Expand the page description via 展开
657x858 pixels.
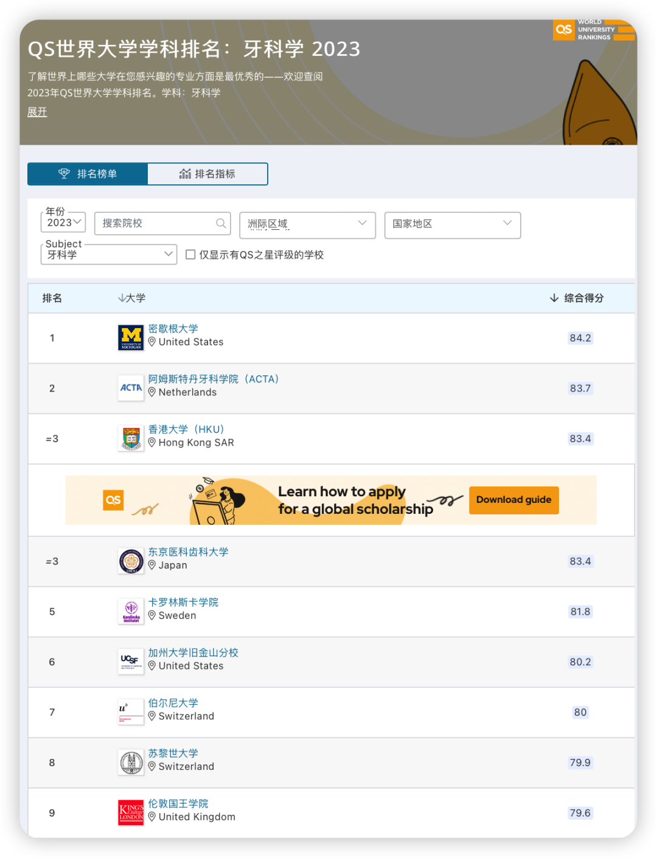(36, 112)
